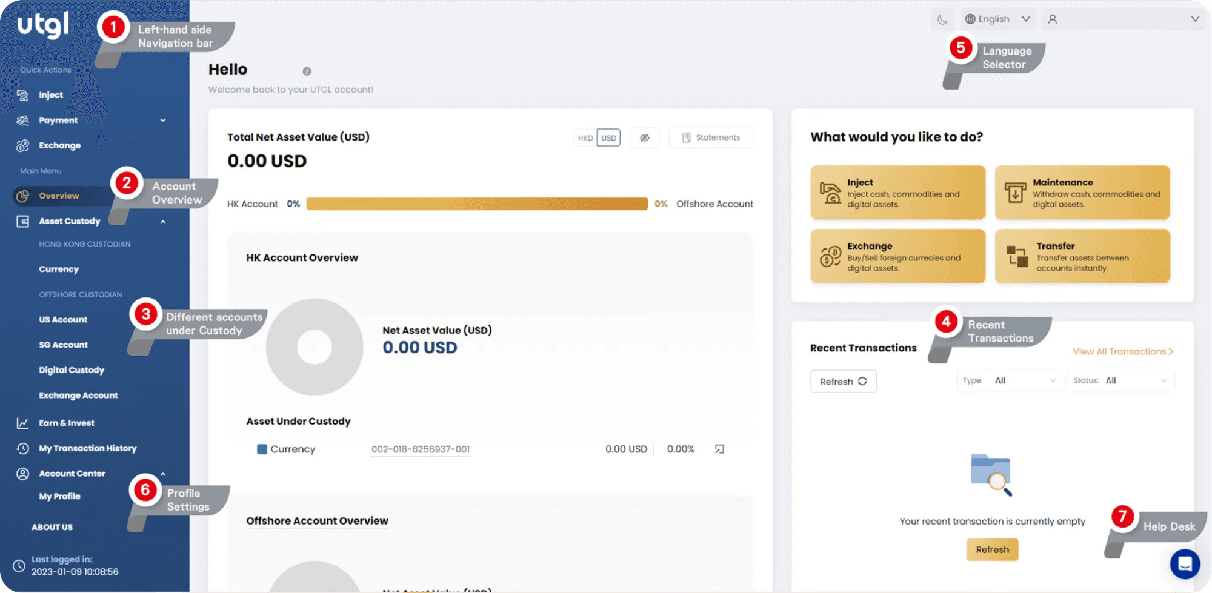Click the HK versus Offshore allocation bar
The height and width of the screenshot is (593, 1212).
[x=477, y=204]
